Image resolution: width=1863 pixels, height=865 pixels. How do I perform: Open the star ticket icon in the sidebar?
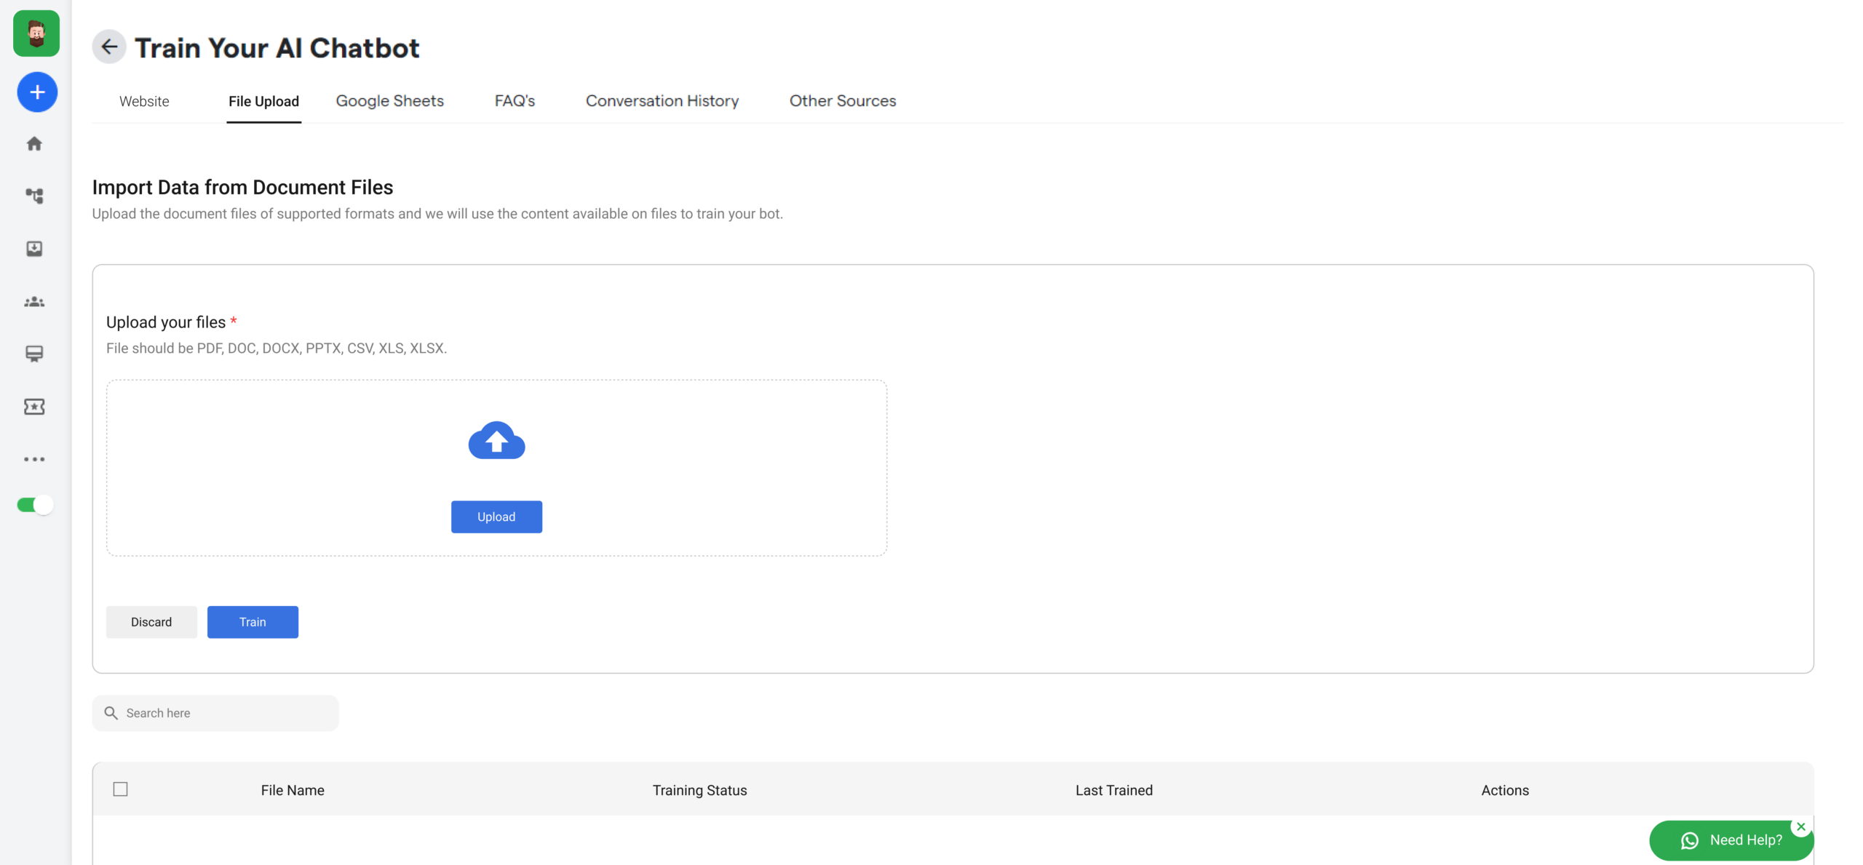pos(34,407)
